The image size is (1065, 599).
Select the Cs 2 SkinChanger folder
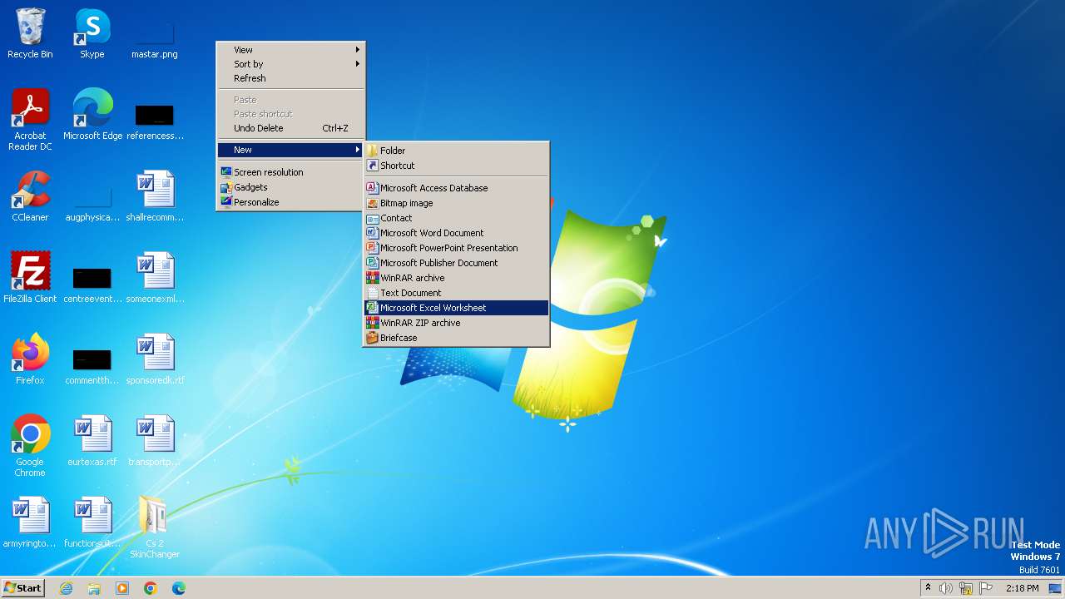(x=155, y=527)
